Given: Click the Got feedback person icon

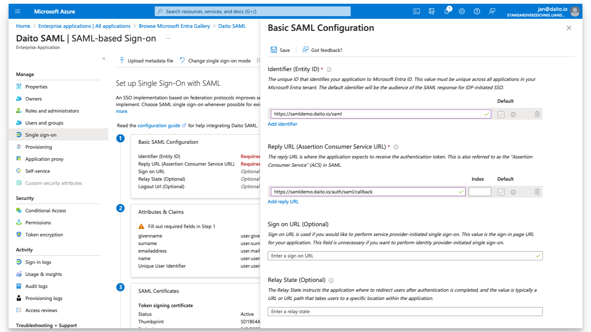Looking at the screenshot, I should [305, 50].
